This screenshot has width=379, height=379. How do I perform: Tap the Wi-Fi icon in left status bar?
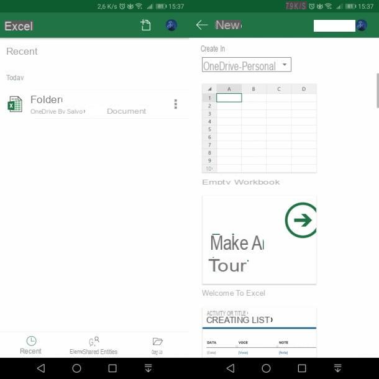[x=139, y=6]
